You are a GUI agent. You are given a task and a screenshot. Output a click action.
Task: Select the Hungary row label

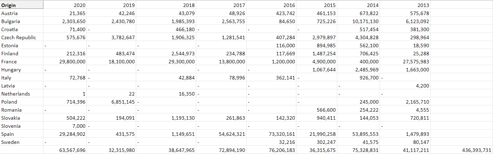click(22, 70)
